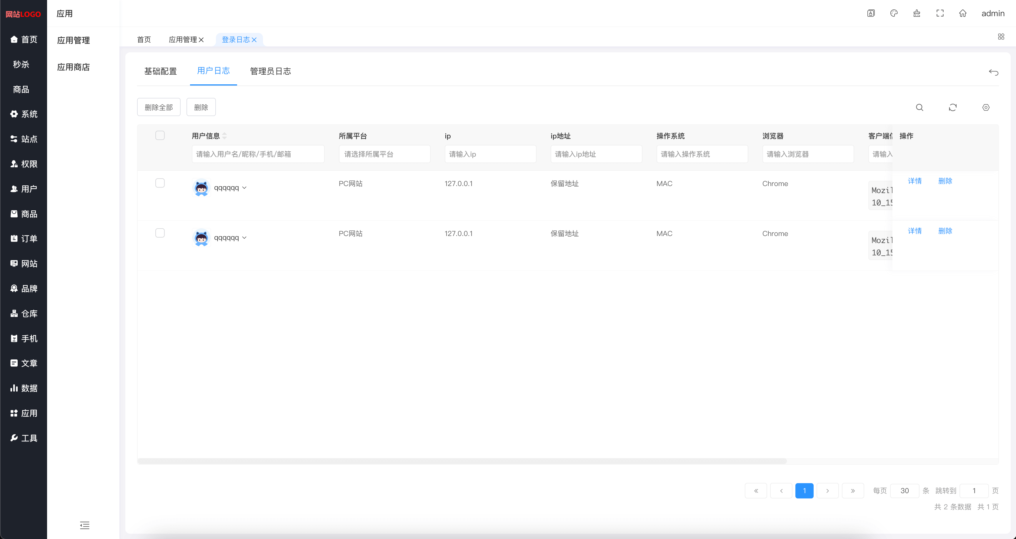Click the 删除全部 button
This screenshot has height=539, width=1016.
click(159, 107)
